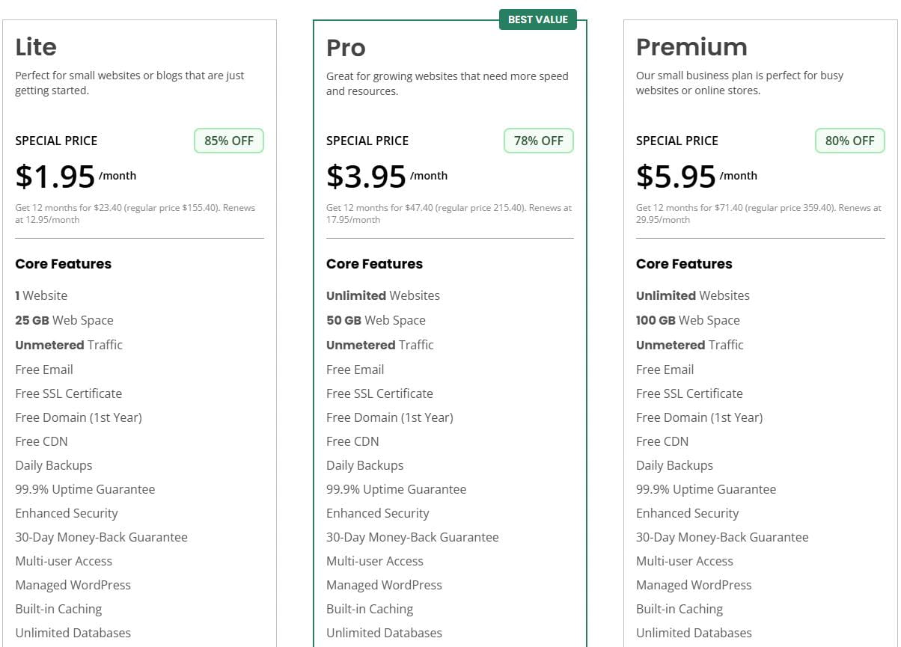Click the 80% OFF badge
901x647 pixels.
coord(849,141)
